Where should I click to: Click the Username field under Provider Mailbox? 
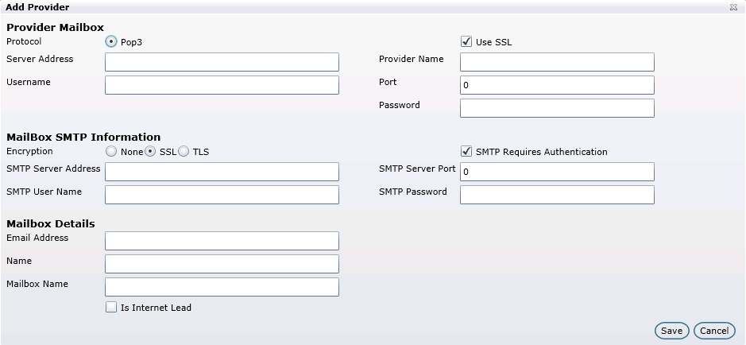tap(222, 85)
